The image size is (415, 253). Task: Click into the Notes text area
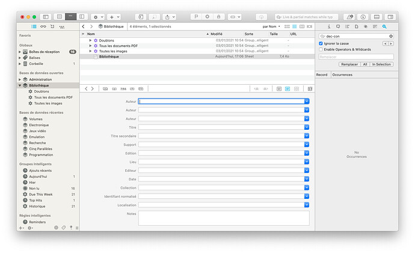(224, 218)
